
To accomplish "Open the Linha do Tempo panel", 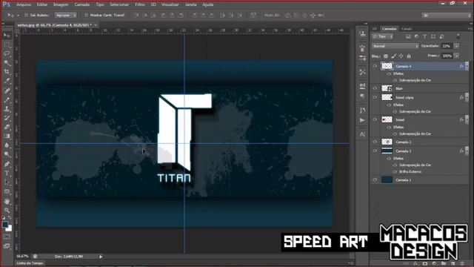I will (30, 263).
